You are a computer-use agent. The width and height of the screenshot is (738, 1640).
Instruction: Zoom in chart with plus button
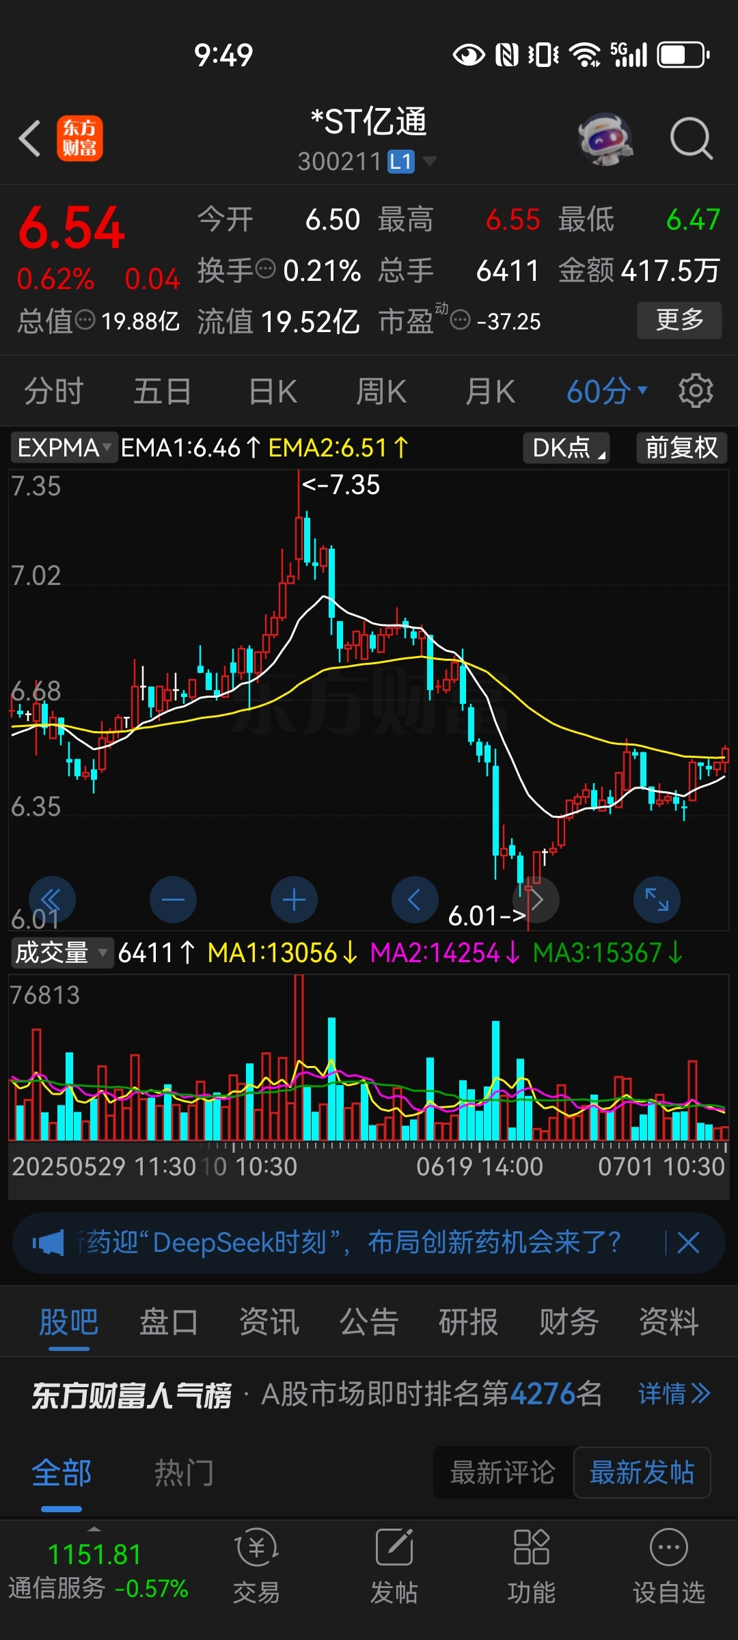294,899
